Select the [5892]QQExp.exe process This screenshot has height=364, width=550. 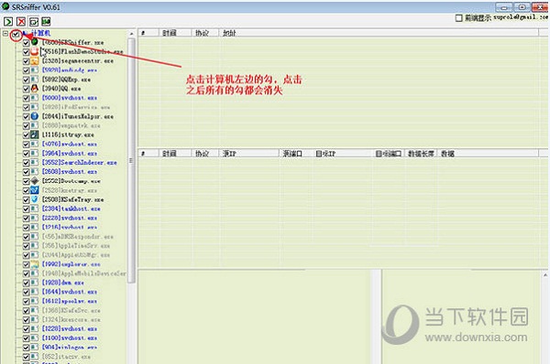tap(66, 80)
